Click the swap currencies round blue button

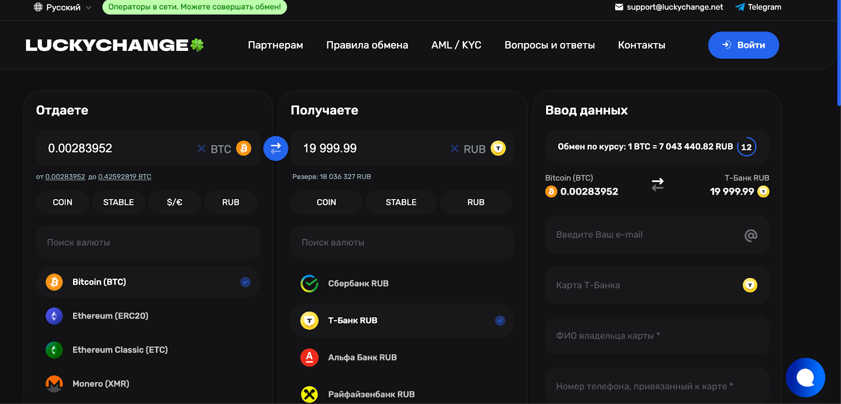pos(276,149)
